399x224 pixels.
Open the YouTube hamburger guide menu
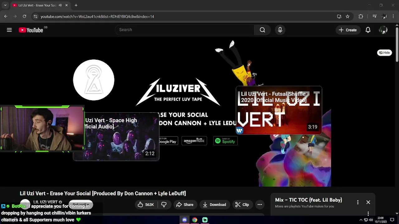(x=9, y=30)
